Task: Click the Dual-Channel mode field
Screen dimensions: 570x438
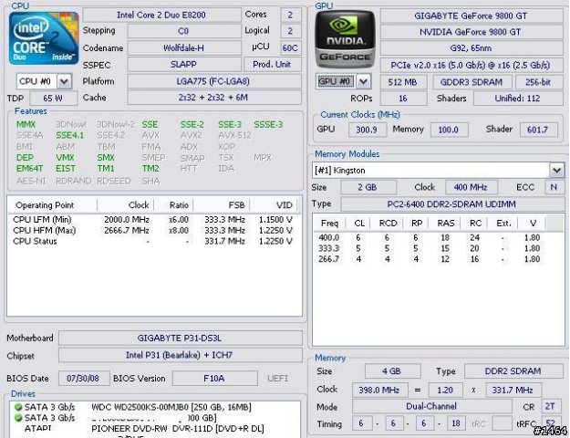Action: [431, 406]
